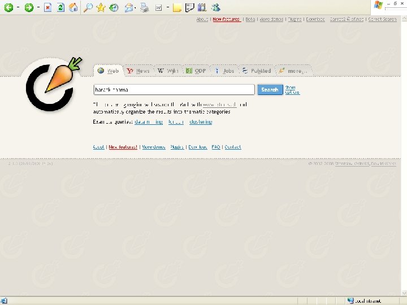The height and width of the screenshot is (305, 407).
Task: Click the IE page icon in status bar
Action: coord(4,301)
